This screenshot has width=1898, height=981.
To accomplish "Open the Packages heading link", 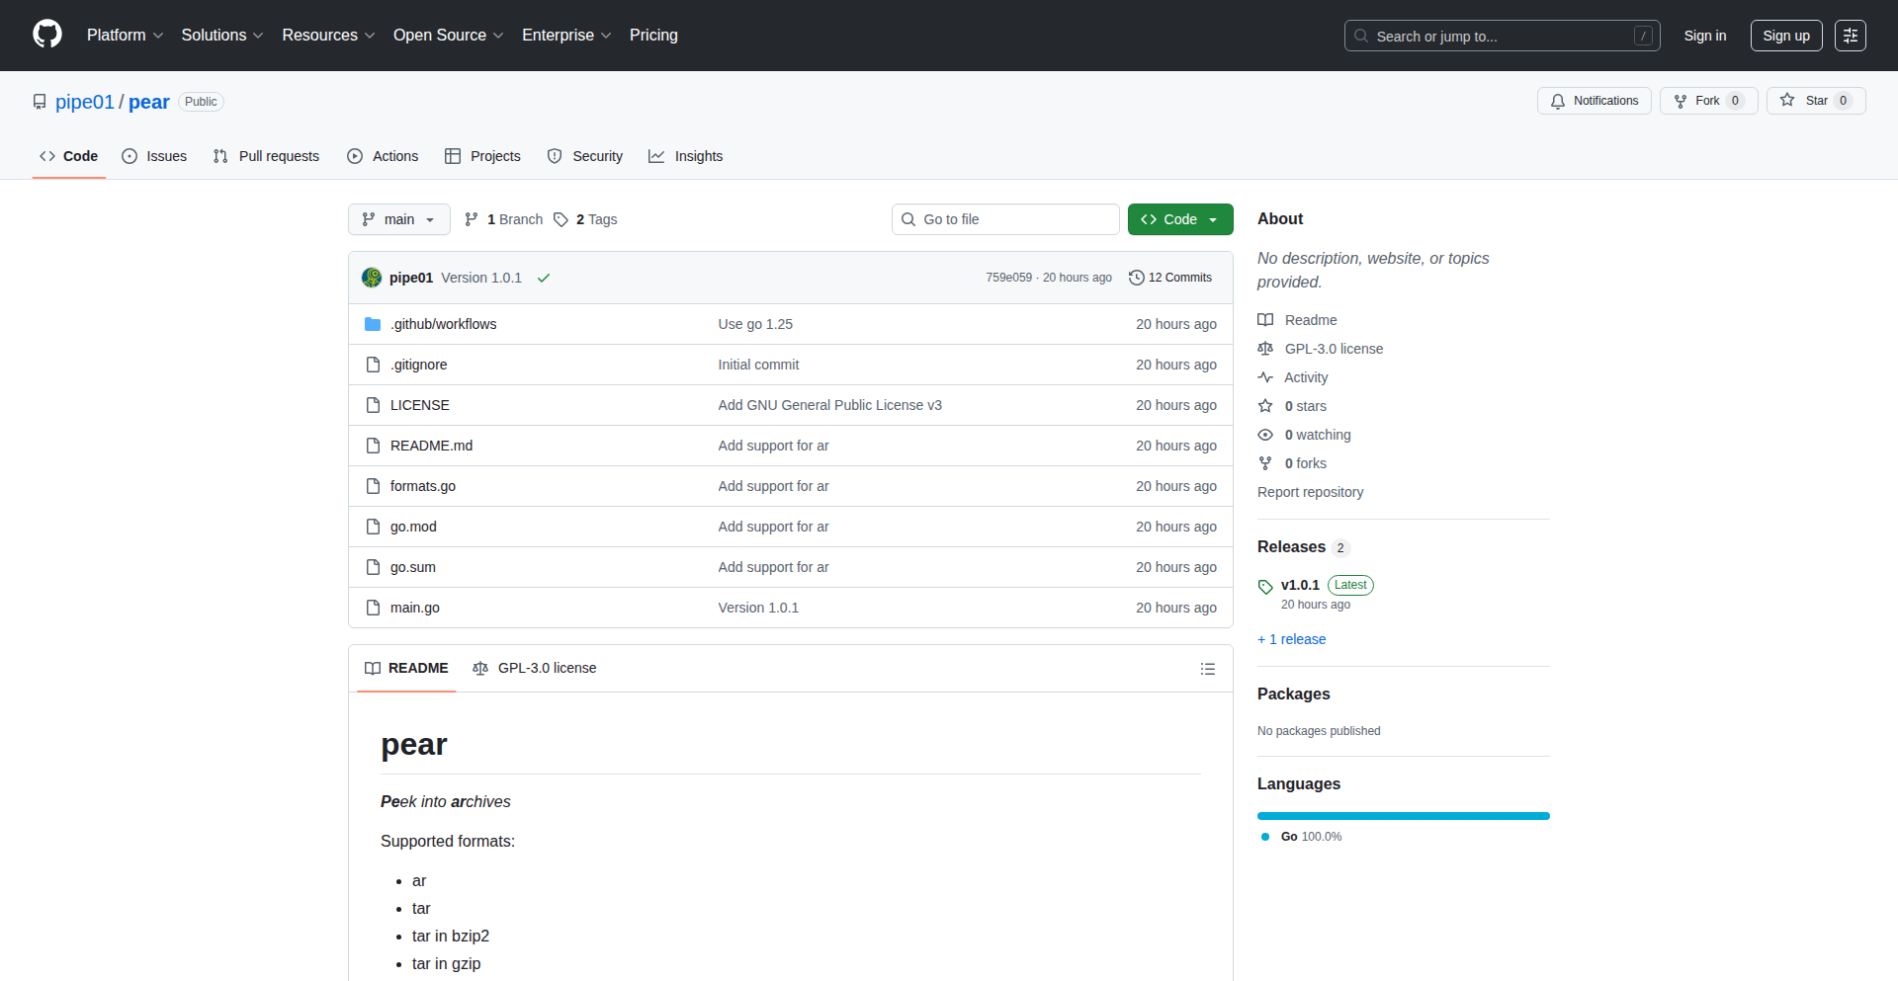I will tap(1293, 694).
